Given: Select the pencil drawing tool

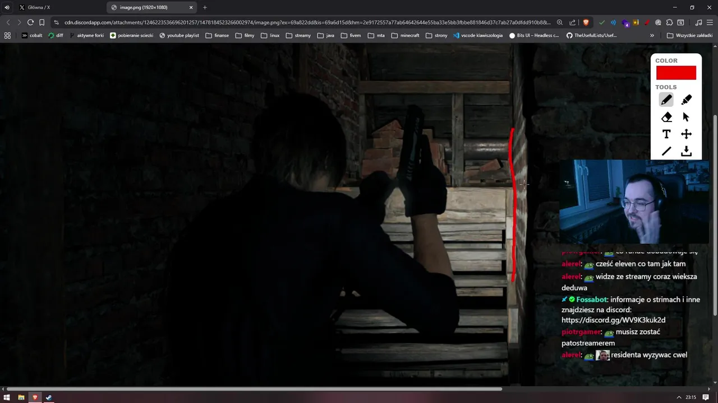Looking at the screenshot, I should click(666, 100).
